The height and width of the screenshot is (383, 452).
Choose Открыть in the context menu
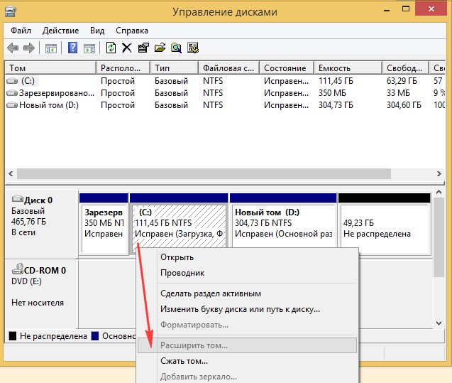click(248, 257)
